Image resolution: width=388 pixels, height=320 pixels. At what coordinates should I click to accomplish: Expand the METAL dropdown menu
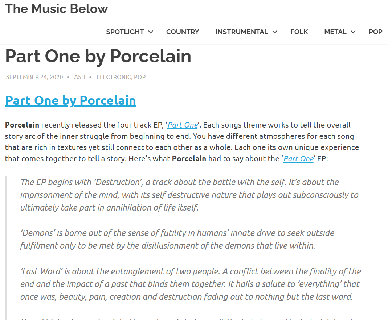(x=353, y=32)
